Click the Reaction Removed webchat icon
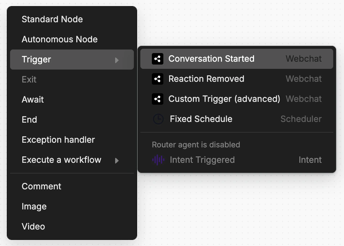Viewport: 344px width, 246px height. coord(158,79)
